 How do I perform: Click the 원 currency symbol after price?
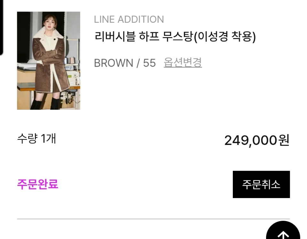[284, 140]
